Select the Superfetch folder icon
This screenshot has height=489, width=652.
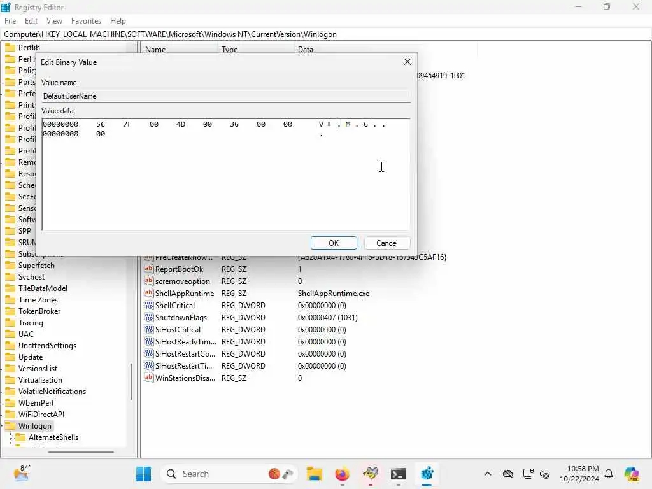(x=10, y=266)
